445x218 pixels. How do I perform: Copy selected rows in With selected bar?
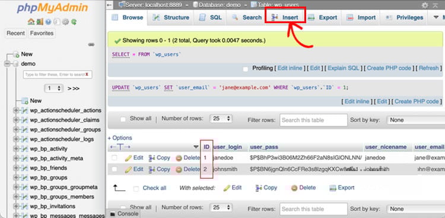266,188
